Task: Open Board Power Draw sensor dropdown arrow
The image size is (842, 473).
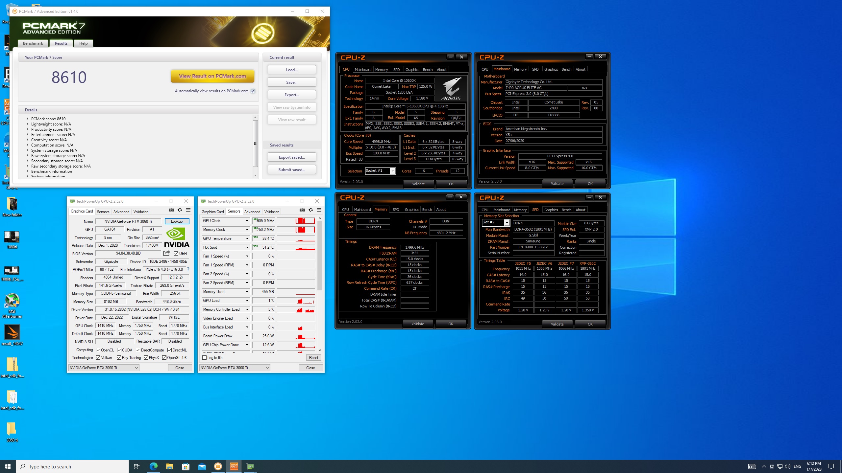Action: click(x=247, y=336)
